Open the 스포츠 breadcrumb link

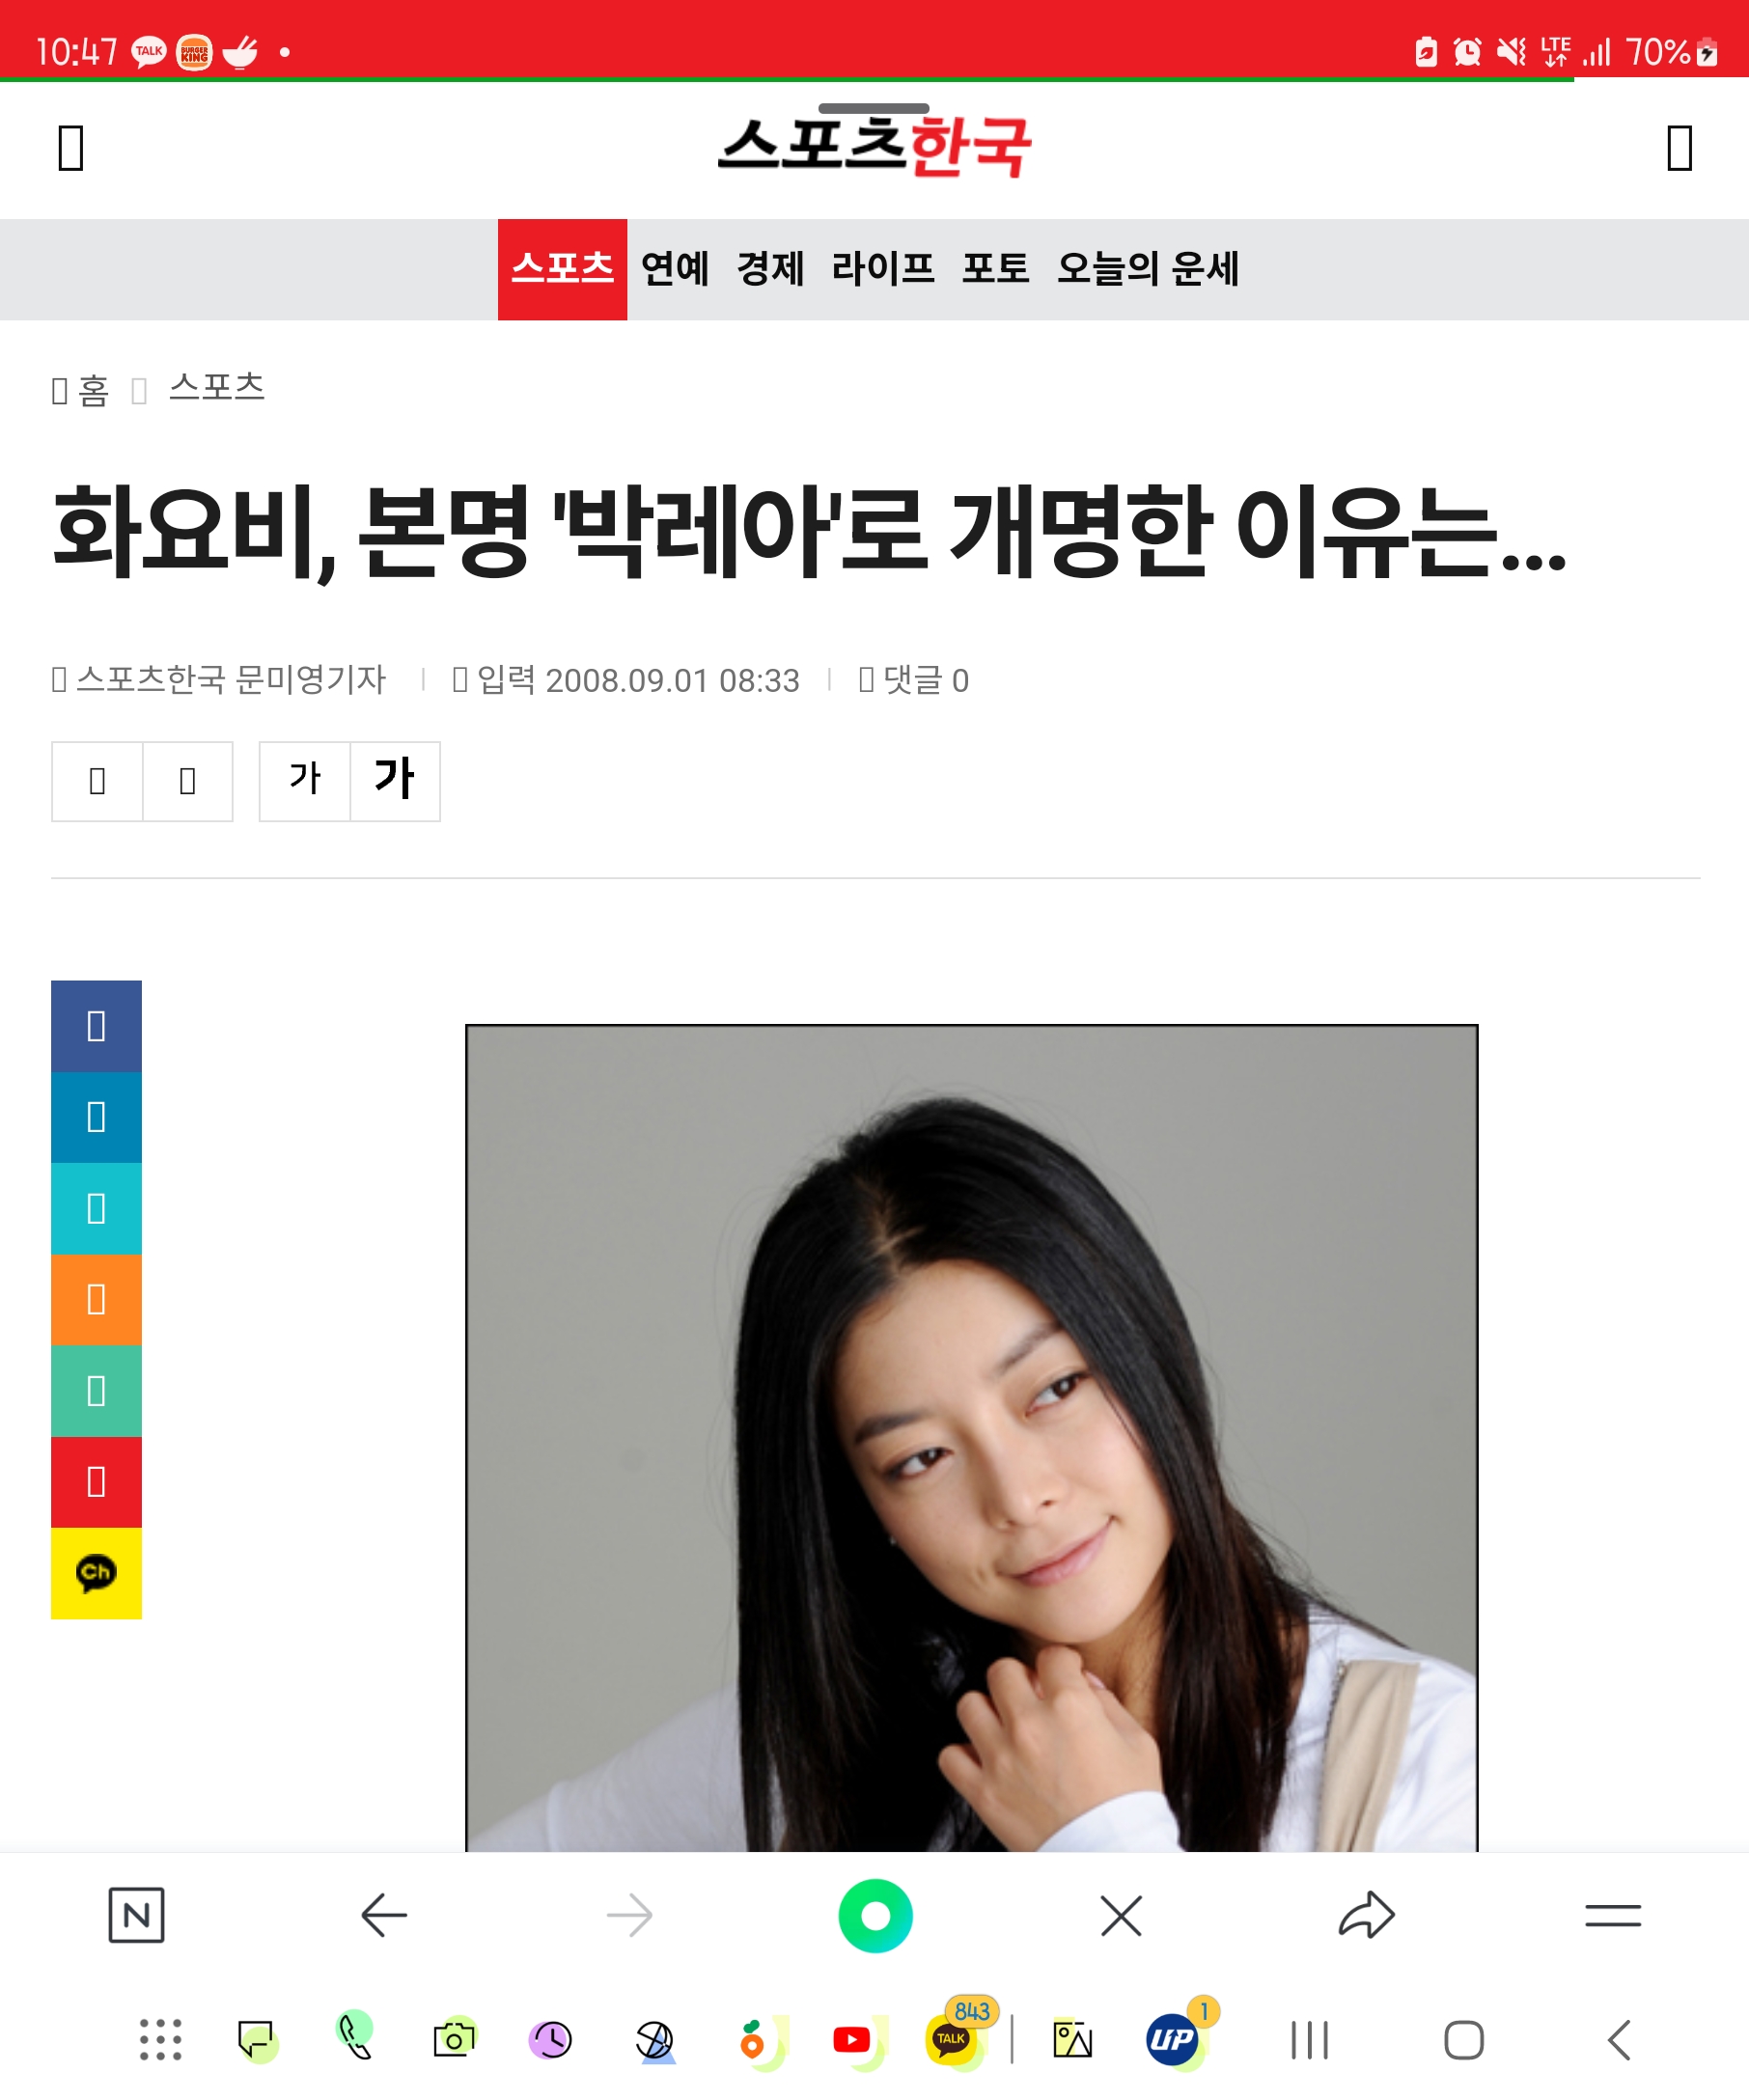coord(217,387)
